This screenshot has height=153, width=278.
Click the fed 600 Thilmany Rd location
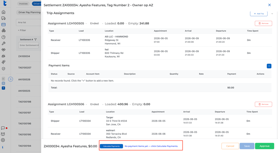114,53
